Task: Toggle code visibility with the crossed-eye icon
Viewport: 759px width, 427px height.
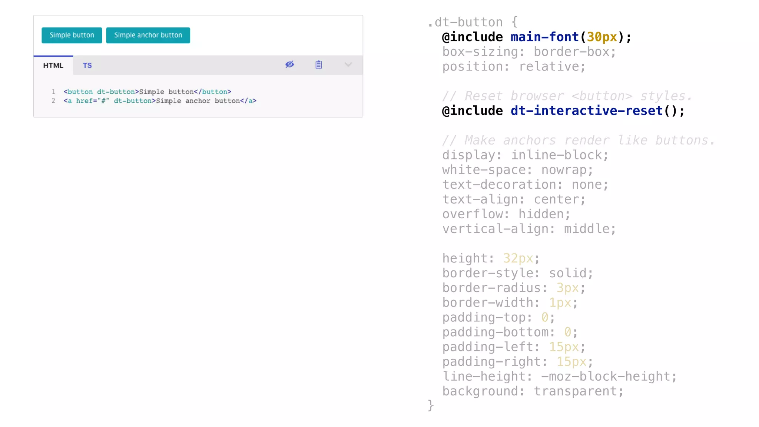Action: click(x=289, y=64)
